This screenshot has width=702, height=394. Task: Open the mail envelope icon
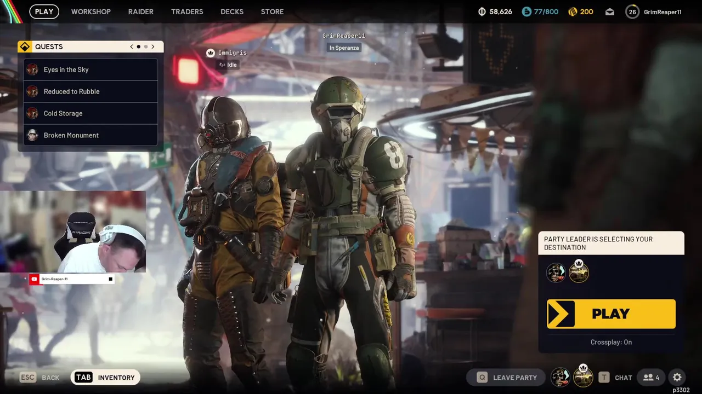(x=610, y=11)
